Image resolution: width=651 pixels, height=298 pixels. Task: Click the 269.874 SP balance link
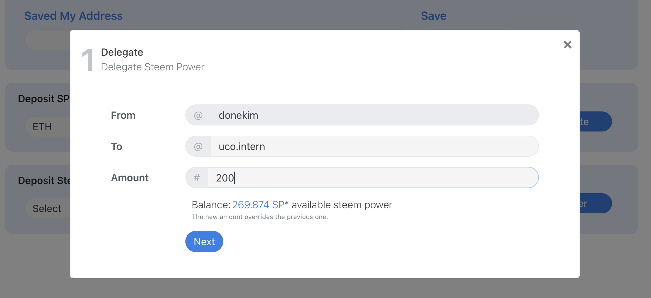[x=258, y=205]
